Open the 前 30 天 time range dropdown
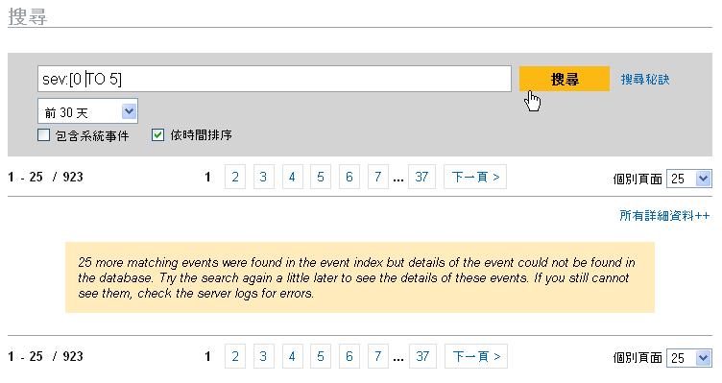 tap(87, 111)
